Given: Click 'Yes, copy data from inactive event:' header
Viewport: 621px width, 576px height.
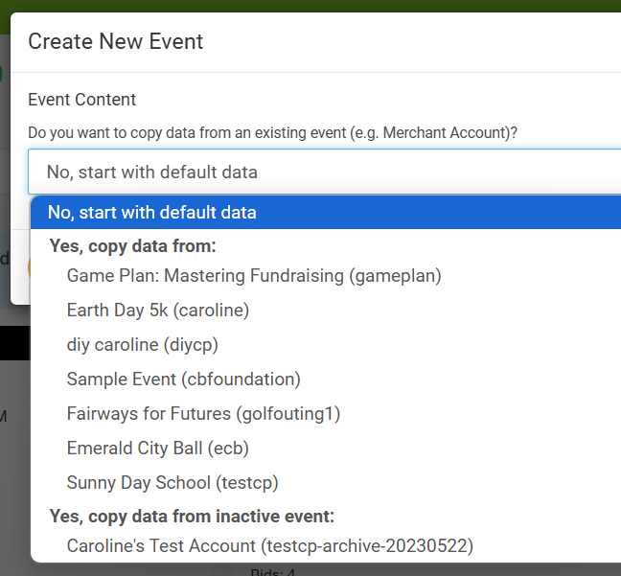Looking at the screenshot, I should (192, 517).
